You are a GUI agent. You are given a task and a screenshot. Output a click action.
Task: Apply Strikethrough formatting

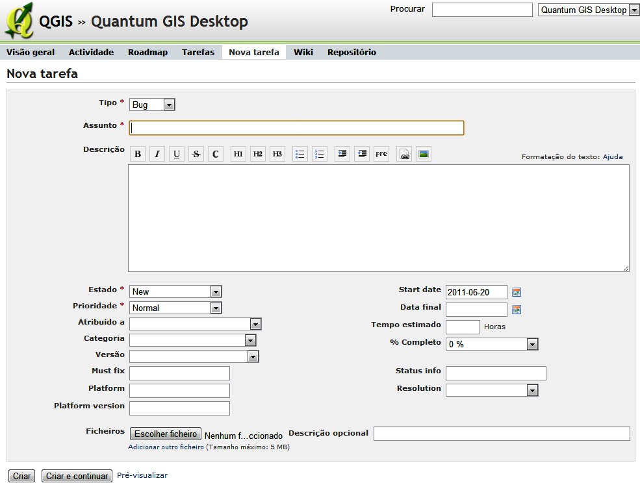(x=196, y=155)
